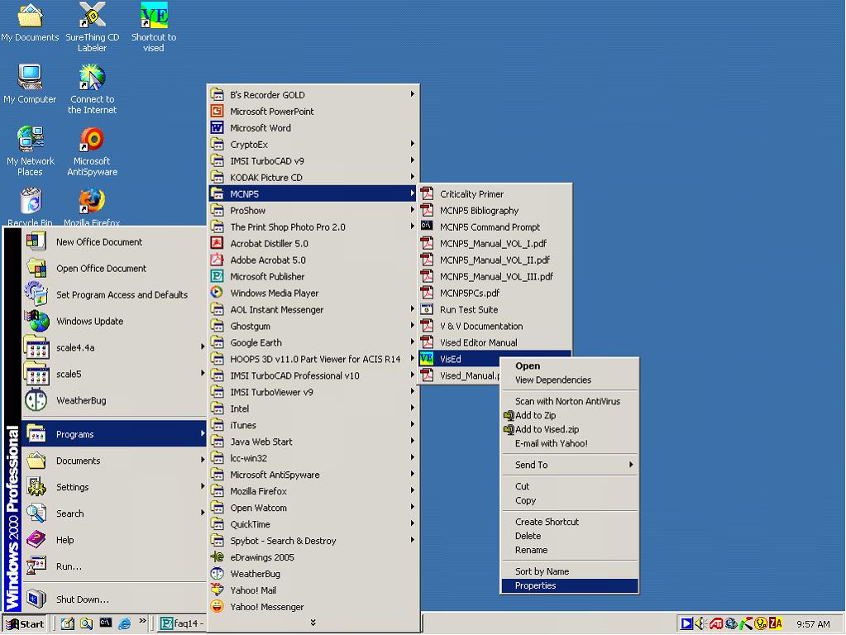846x635 pixels.
Task: Expand the B's Recorder GOLD submenu arrow
Action: 412,94
